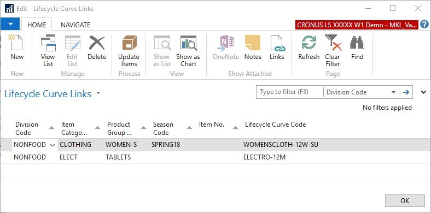Expand the filter pane chevron
This screenshot has width=431, height=213.
coord(423,92)
